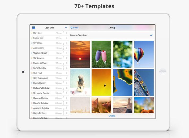This screenshot has width=189, height=138.
Task: Click the Richard's Birthday repeat icon
Action: (63, 89)
